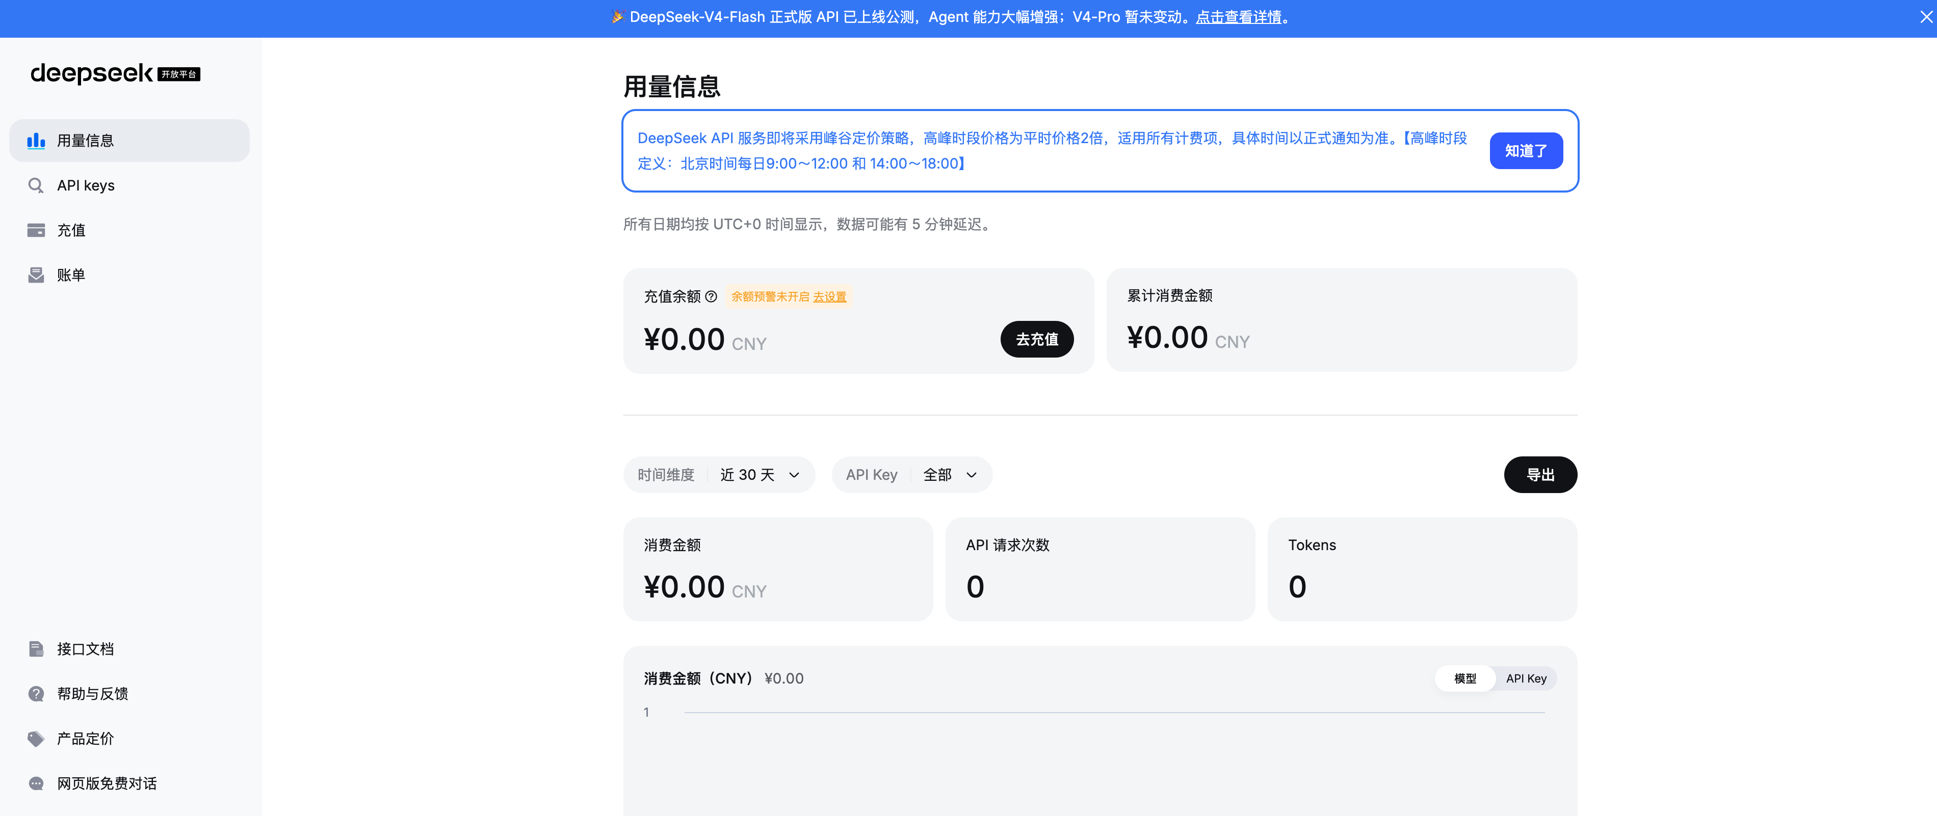This screenshot has width=1937, height=816.
Task: Go to the 充值 sidebar page
Action: 129,230
